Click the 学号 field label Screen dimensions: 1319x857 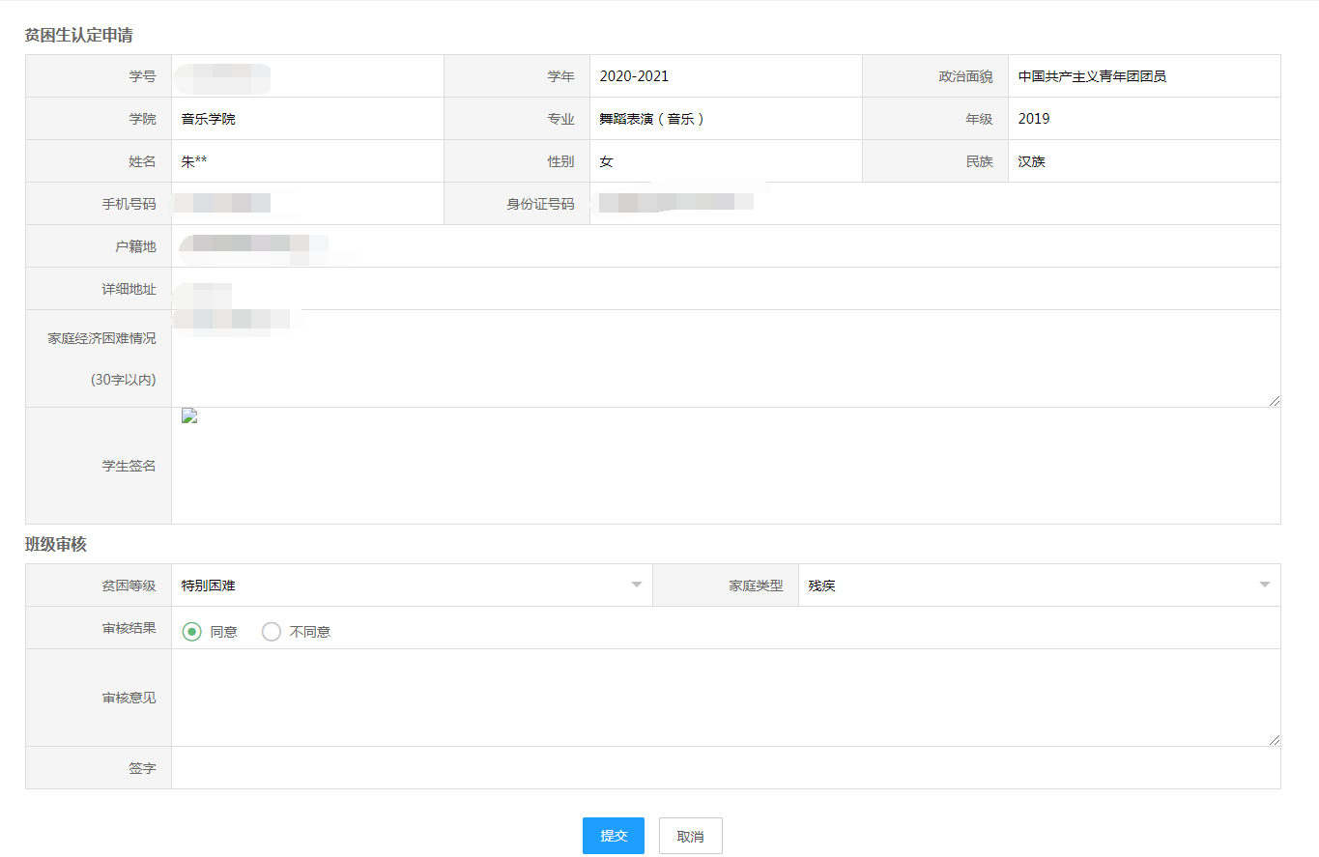pyautogui.click(x=142, y=76)
